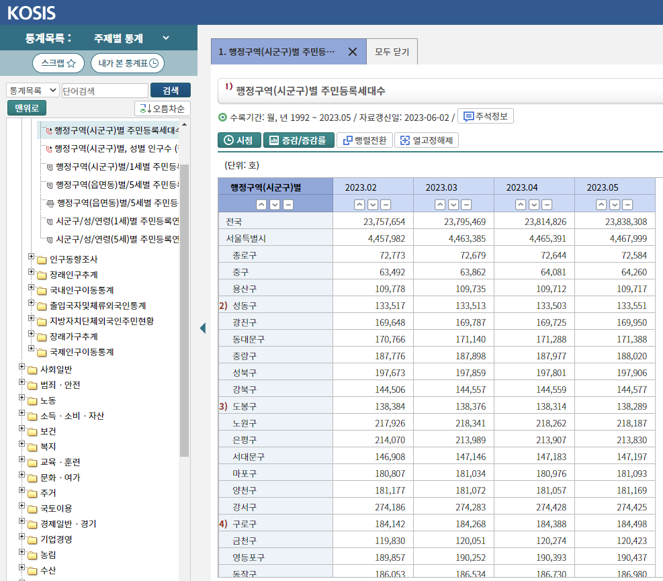Click footnote marker 2) beside 성동구
The width and height of the screenshot is (663, 581).
pos(223,306)
